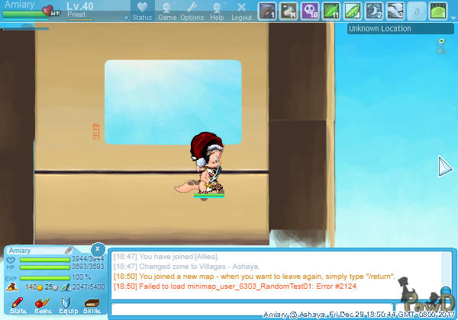Use the skill in hotkey slot 1
This screenshot has width=458, height=320.
point(266,11)
